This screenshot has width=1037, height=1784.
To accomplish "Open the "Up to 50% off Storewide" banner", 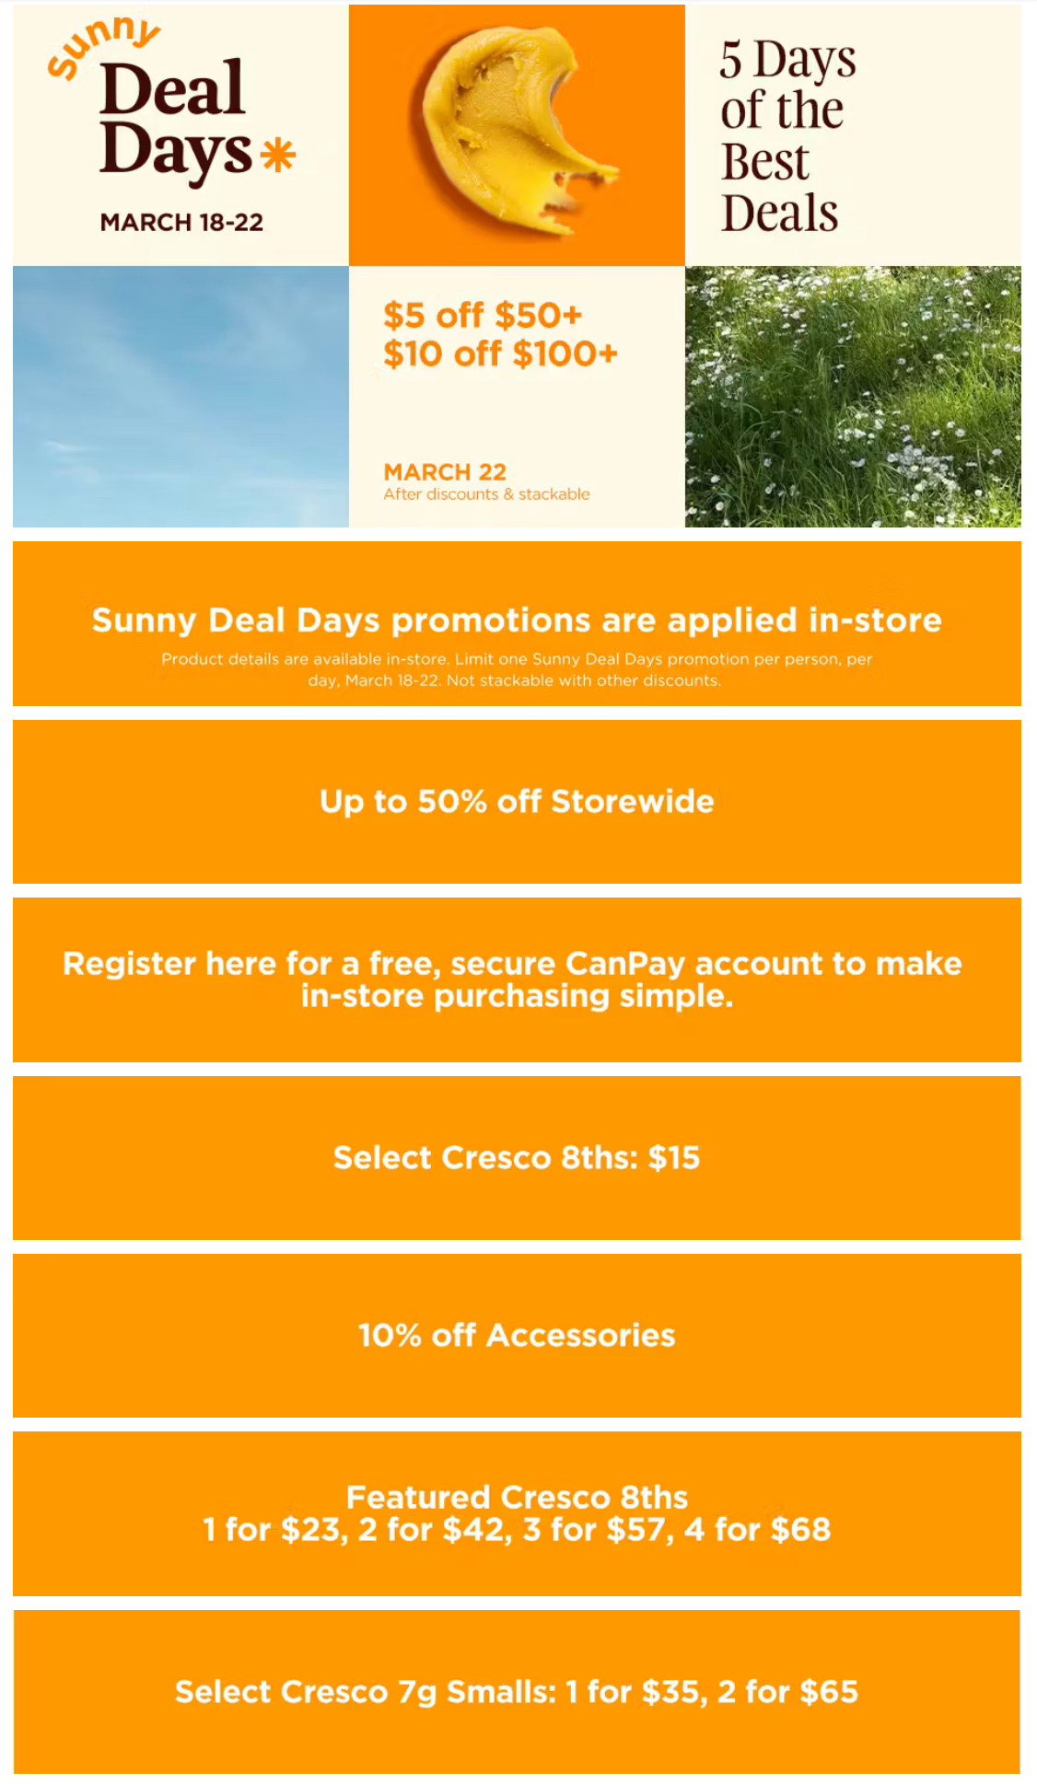I will (x=517, y=802).
